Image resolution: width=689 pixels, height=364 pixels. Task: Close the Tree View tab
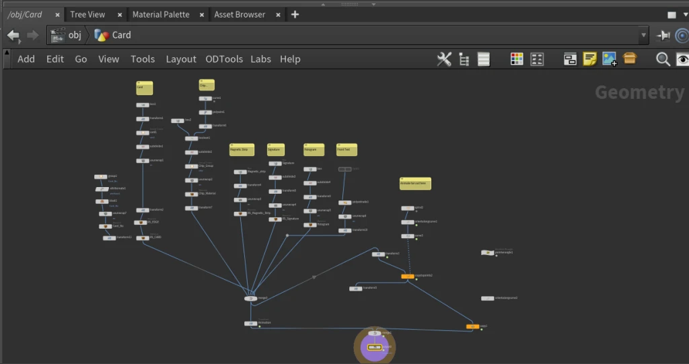pyautogui.click(x=120, y=15)
